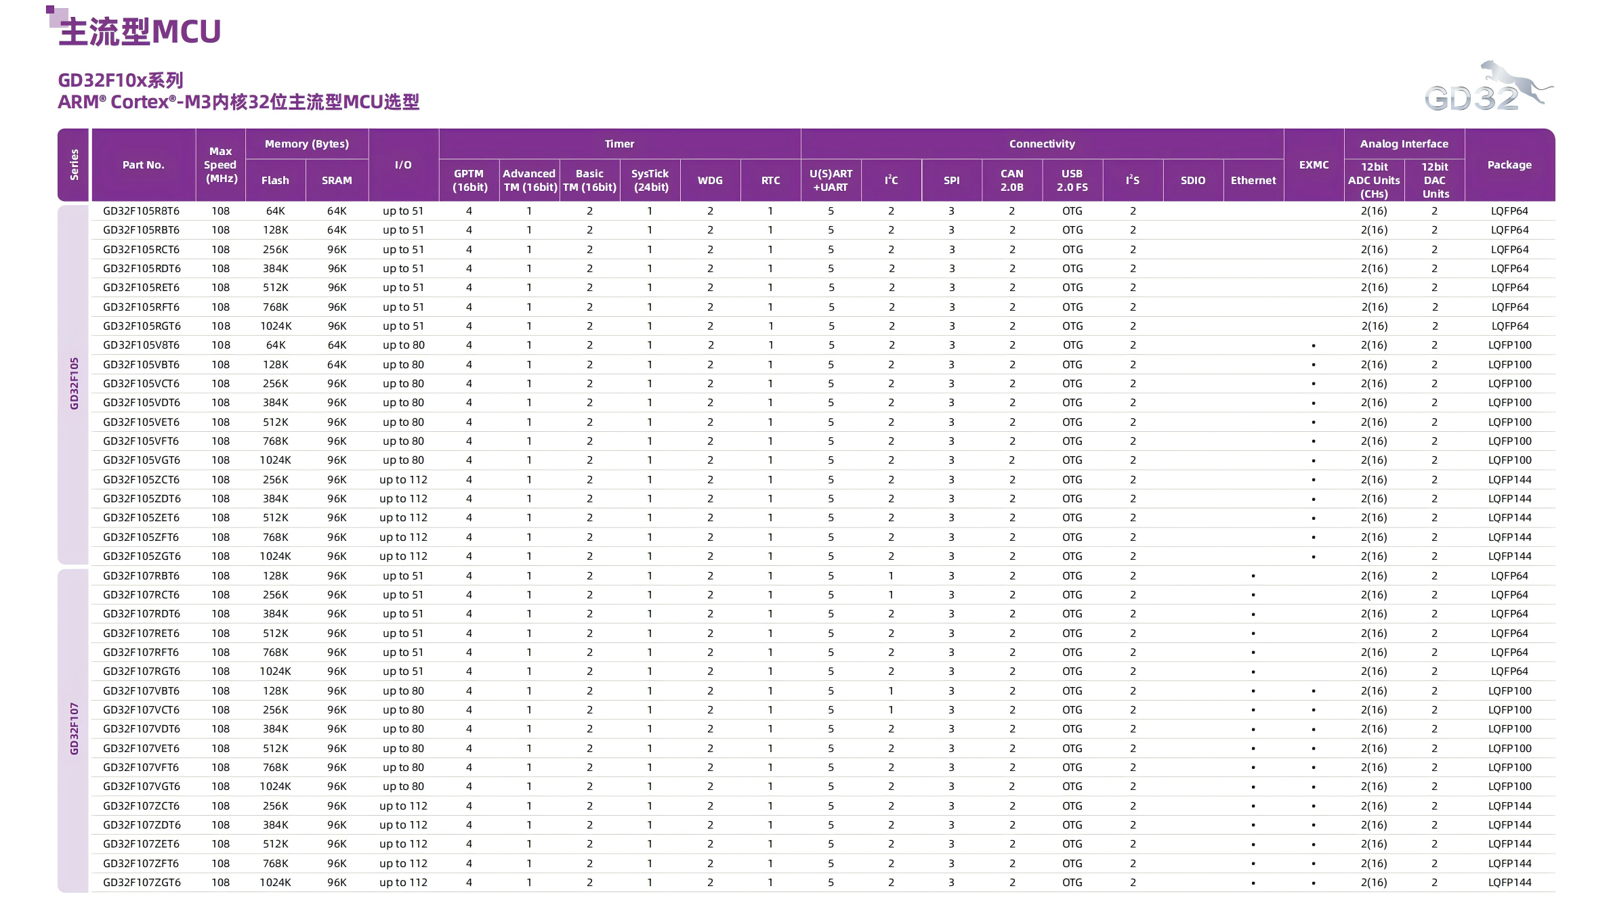Click the GD32F10x系列 subtitle heading

pyautogui.click(x=121, y=80)
